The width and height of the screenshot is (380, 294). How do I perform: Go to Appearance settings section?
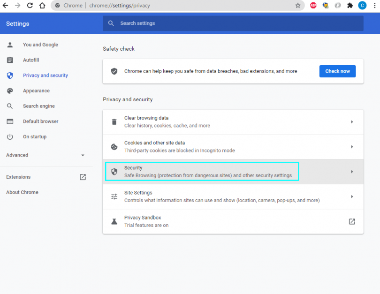point(36,91)
